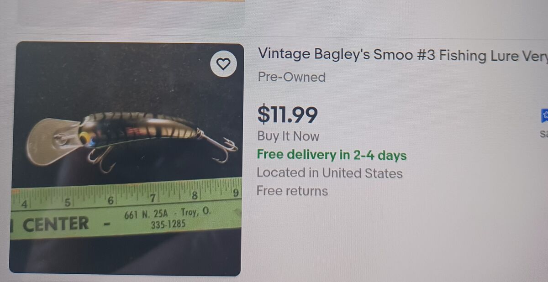Select the Pre-Owned condition label

(292, 77)
